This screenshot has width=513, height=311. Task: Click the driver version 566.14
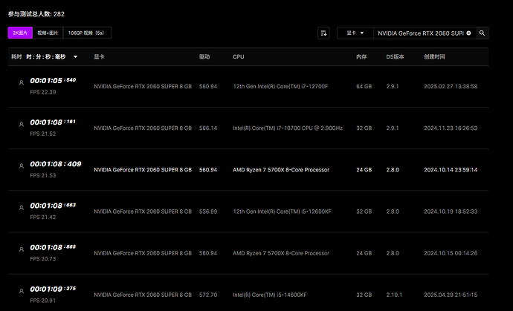tap(208, 128)
